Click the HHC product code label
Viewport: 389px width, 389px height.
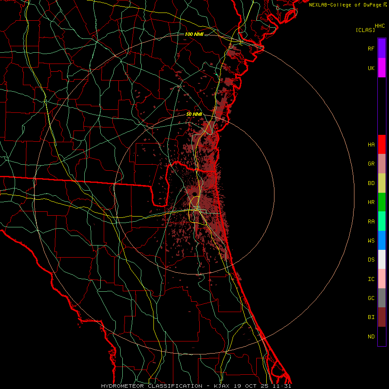(x=380, y=26)
